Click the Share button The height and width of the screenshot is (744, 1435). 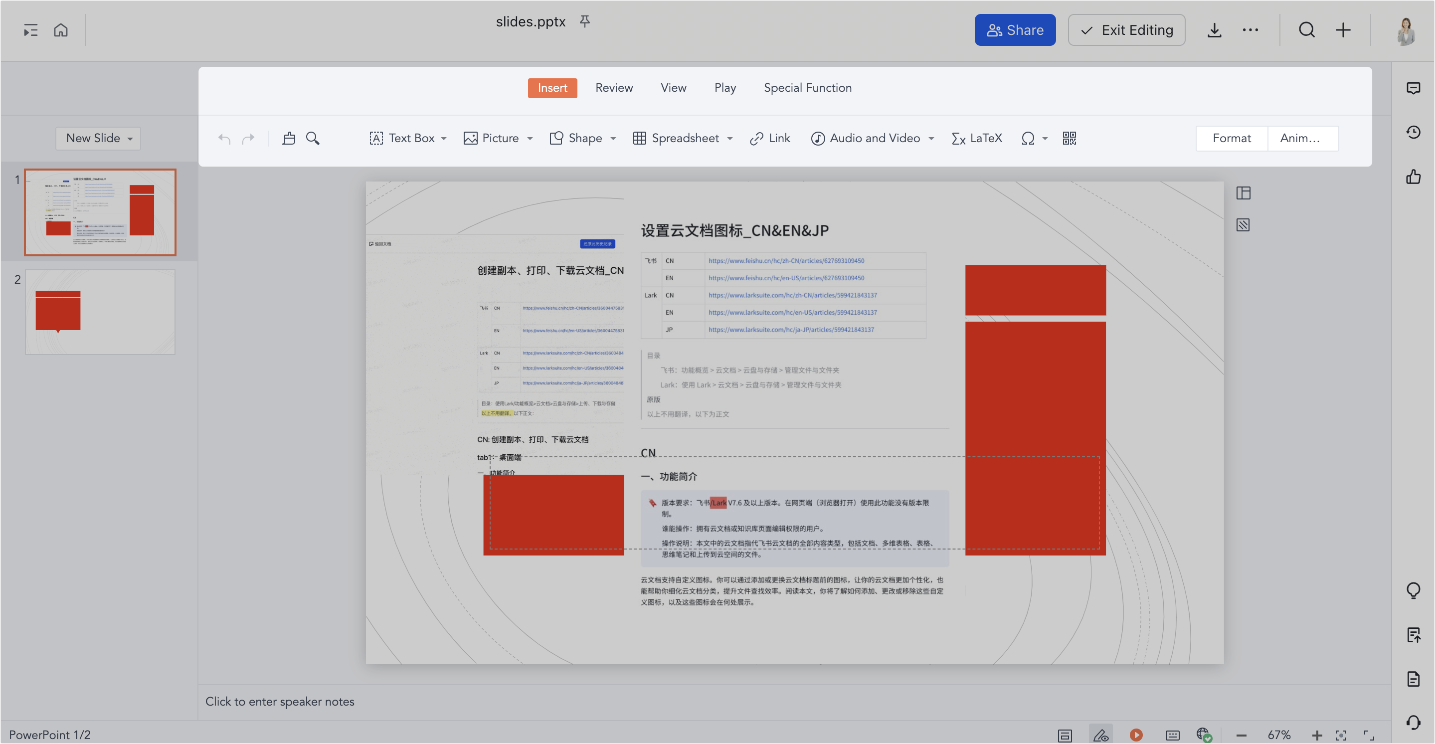(1014, 30)
